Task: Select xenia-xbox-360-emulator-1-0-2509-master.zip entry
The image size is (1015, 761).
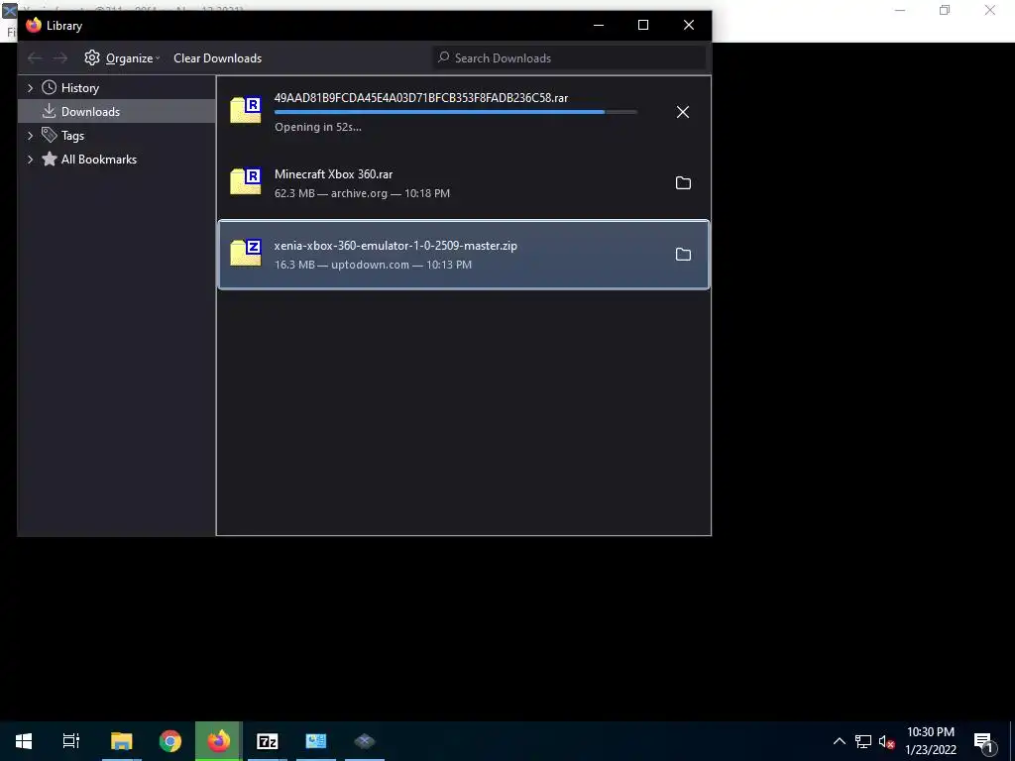Action: coord(464,255)
